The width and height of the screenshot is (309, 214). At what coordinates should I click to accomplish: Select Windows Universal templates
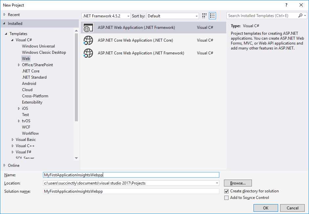point(38,46)
